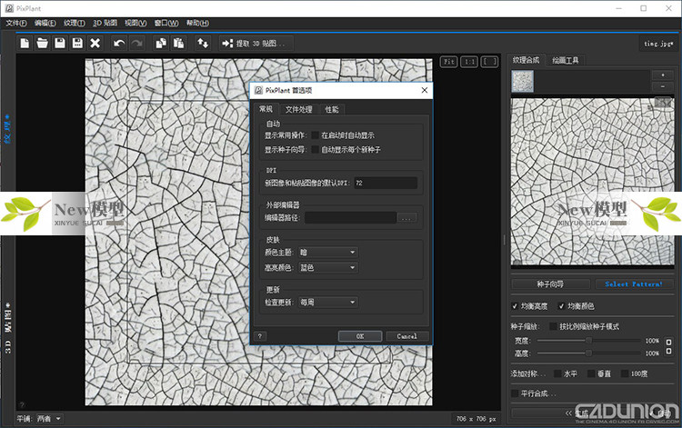The image size is (682, 428).
Task: Switch to the 文件处理 tab
Action: tap(299, 109)
